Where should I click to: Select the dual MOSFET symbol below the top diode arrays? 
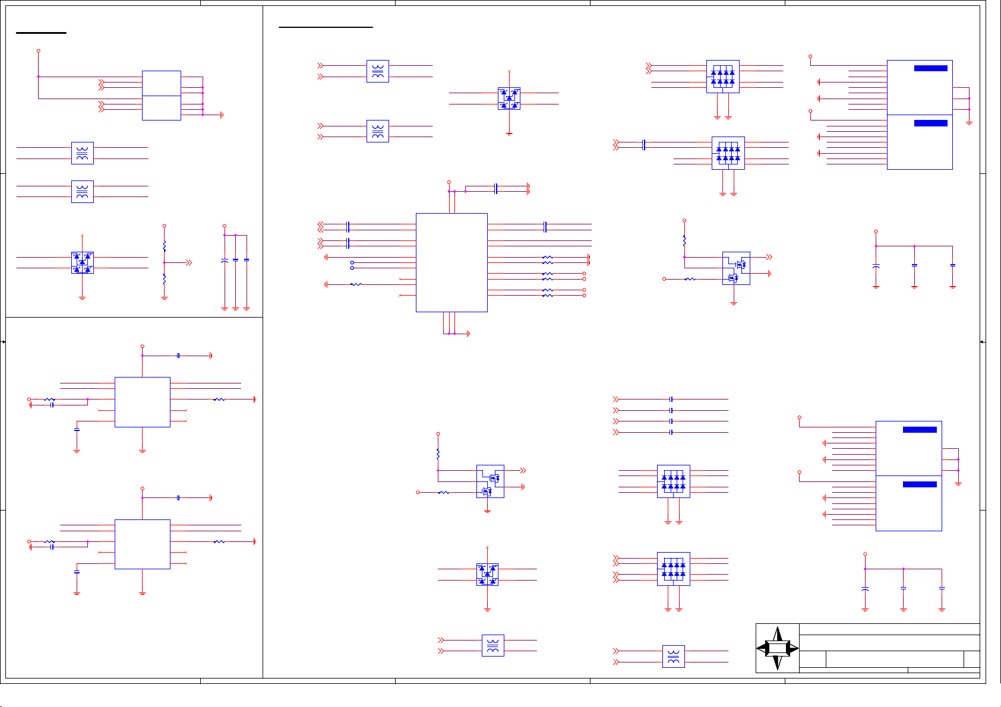click(736, 268)
